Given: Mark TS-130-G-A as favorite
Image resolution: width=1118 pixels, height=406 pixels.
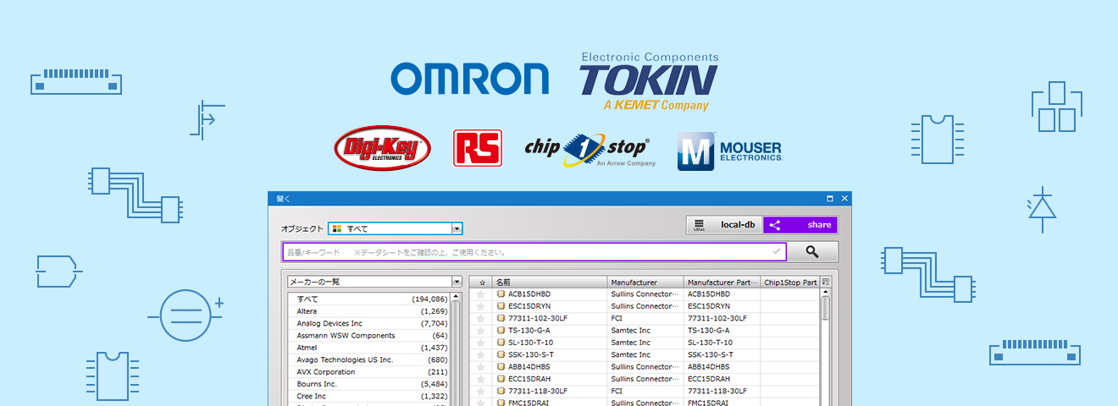Looking at the screenshot, I should (x=481, y=331).
